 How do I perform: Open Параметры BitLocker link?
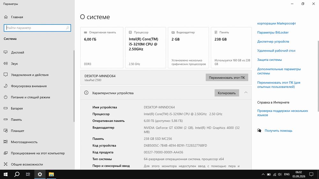[x=273, y=32]
